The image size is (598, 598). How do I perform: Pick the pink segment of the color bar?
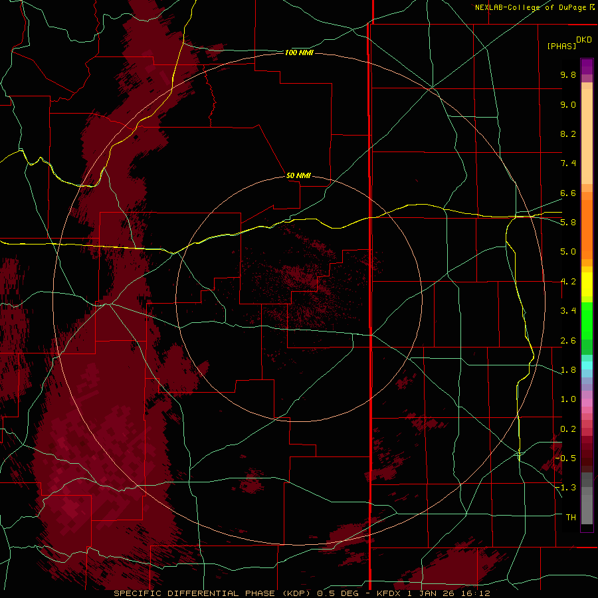(587, 403)
